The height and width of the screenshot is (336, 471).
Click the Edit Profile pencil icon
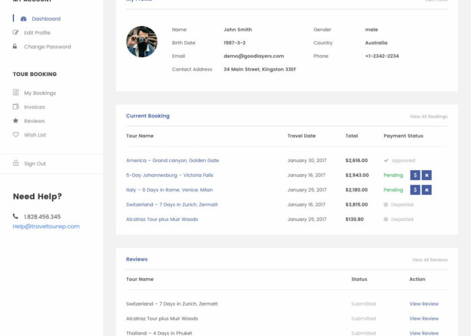click(16, 32)
